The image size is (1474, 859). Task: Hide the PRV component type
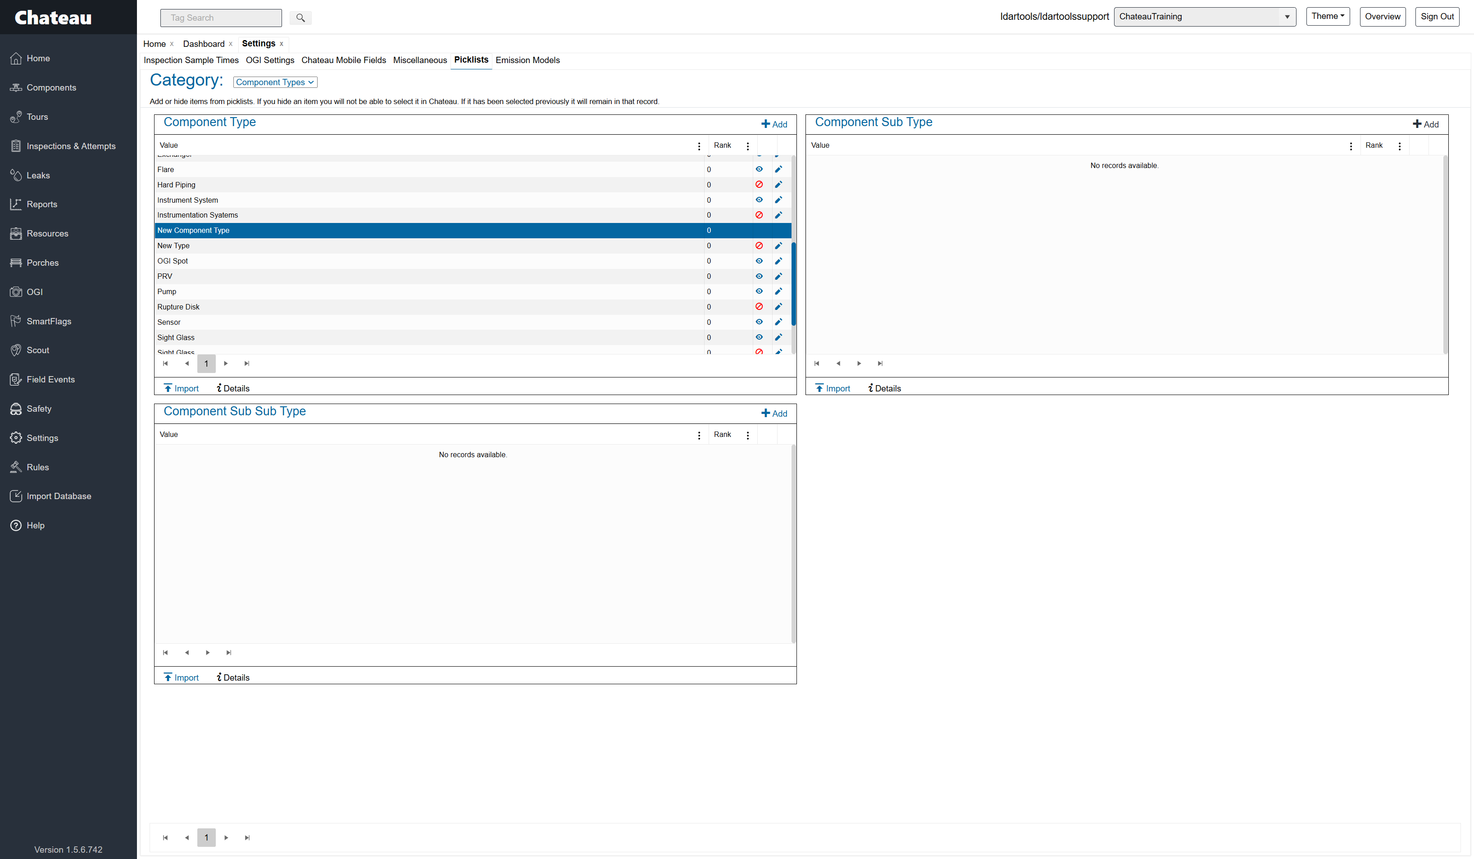point(759,276)
